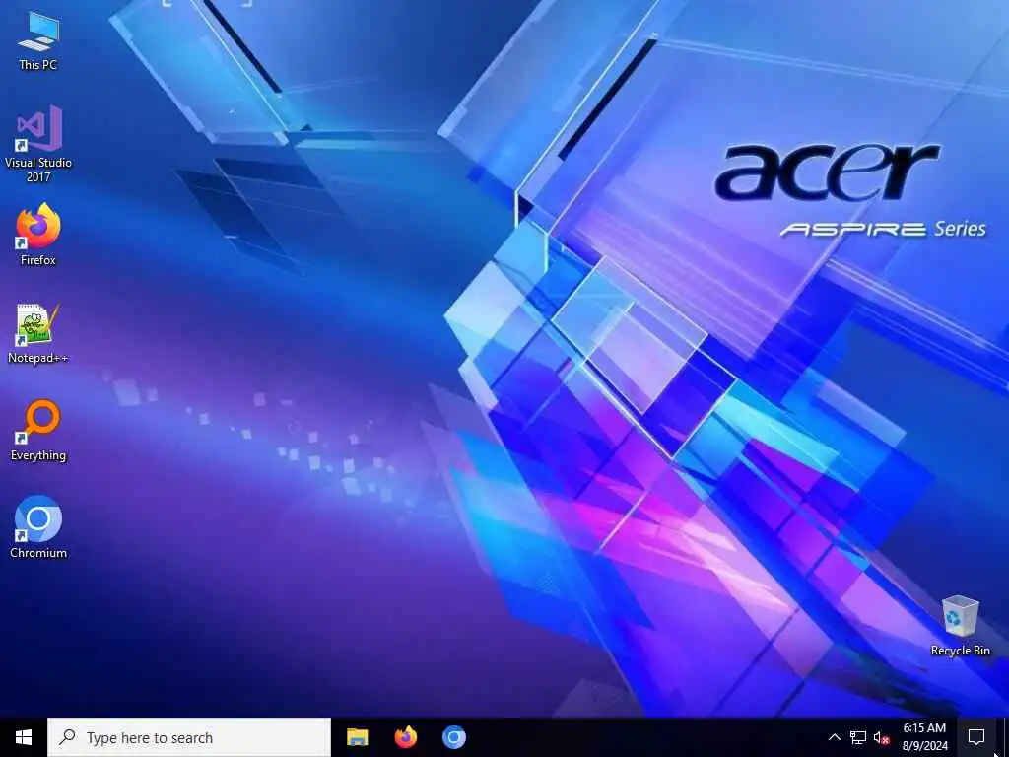Open File Explorer from the taskbar
This screenshot has height=757, width=1009.
(x=357, y=737)
